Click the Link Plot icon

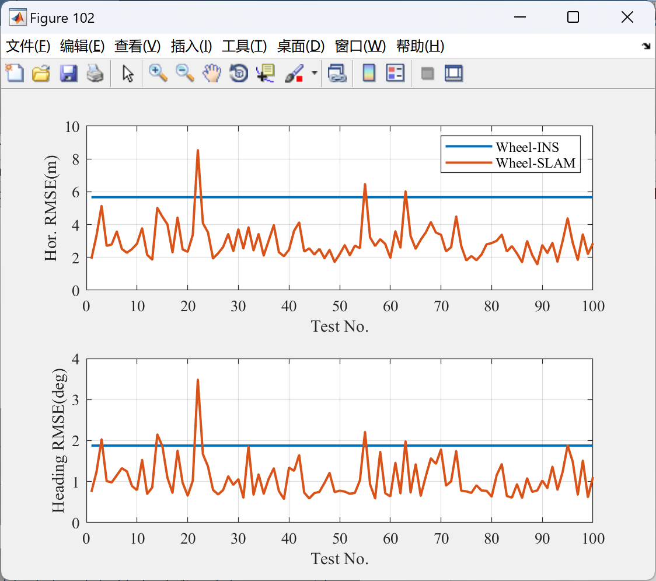coord(337,73)
